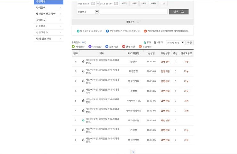
Task: Go to page 1 in pagination
Action: pyautogui.click(x=133, y=152)
